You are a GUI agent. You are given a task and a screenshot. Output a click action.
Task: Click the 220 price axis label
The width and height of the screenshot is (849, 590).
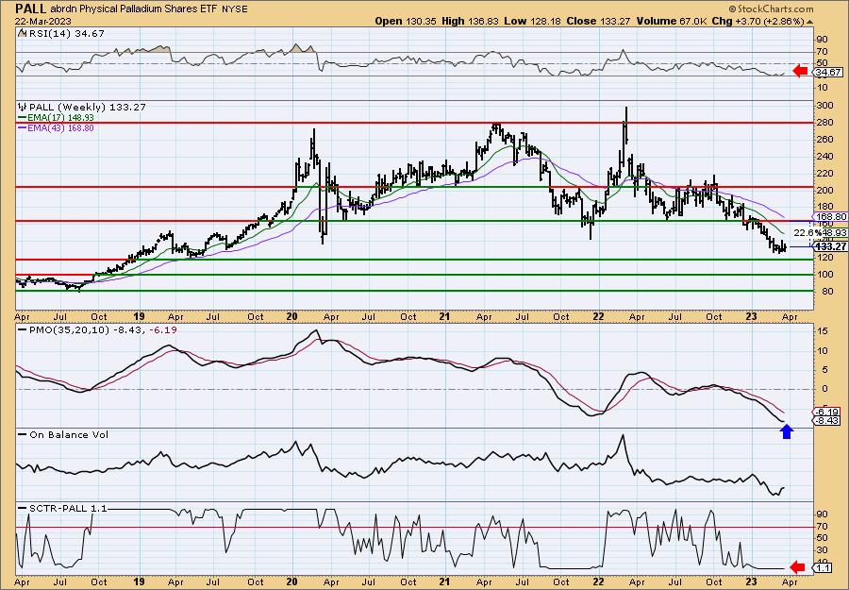click(x=825, y=174)
